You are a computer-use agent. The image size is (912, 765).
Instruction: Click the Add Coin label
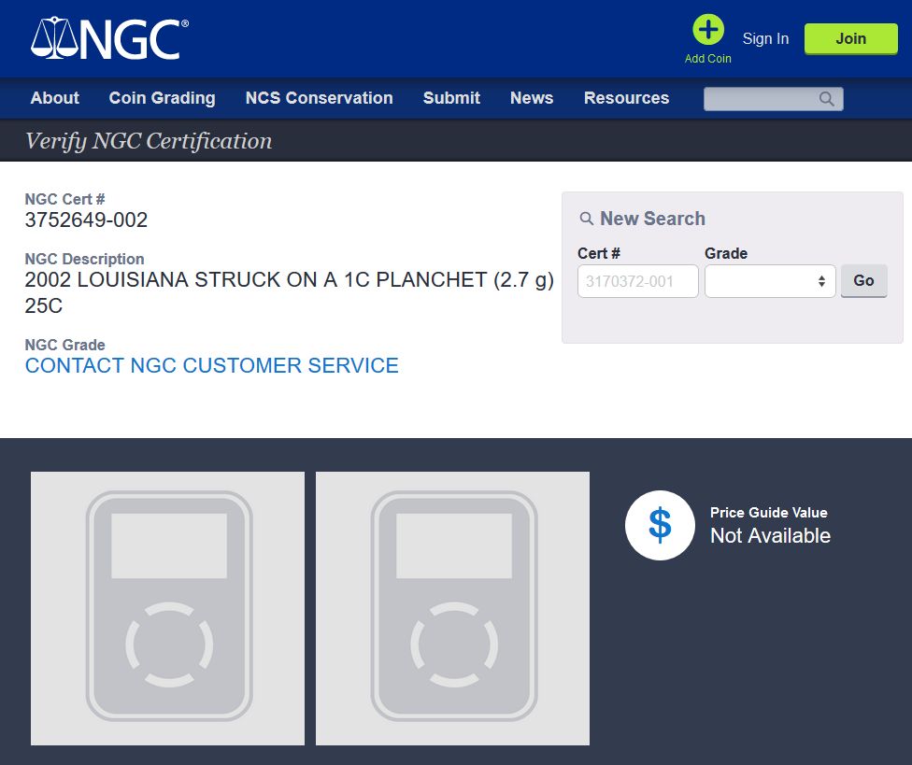[x=708, y=59]
